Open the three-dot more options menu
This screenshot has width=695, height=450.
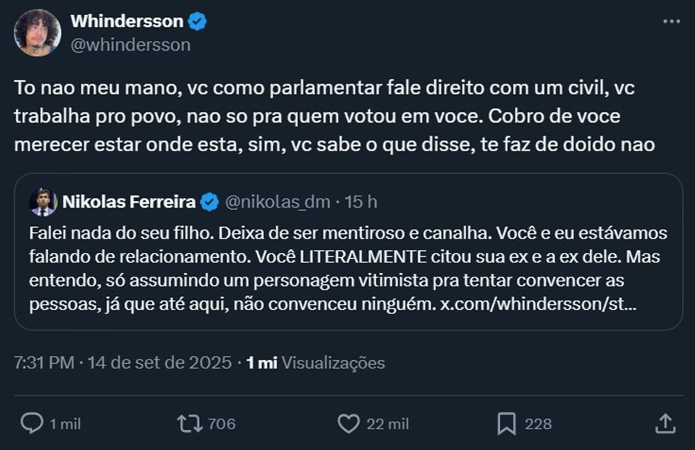(x=671, y=21)
